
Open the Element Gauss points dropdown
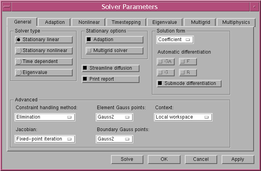point(114,117)
